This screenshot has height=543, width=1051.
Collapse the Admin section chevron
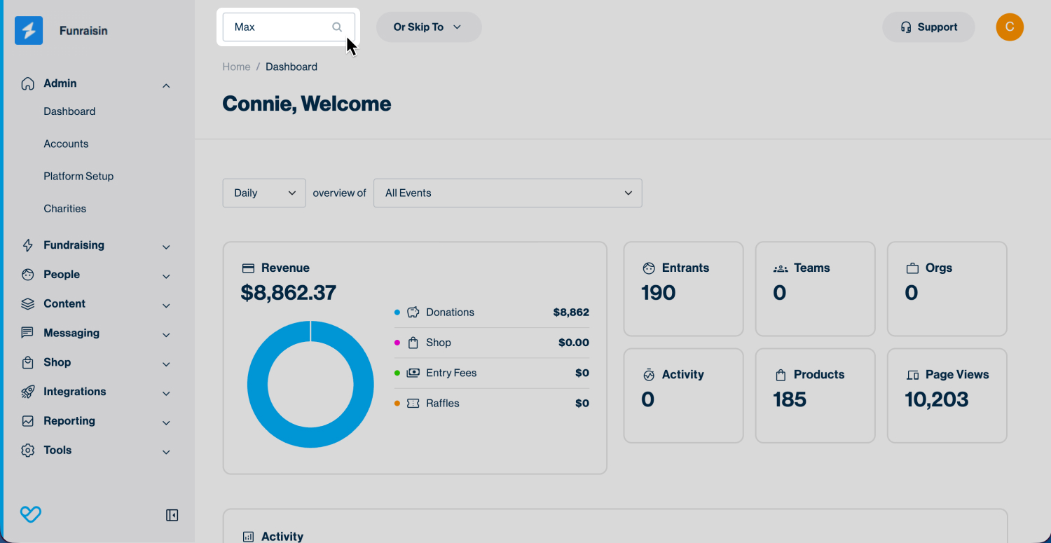coord(166,85)
